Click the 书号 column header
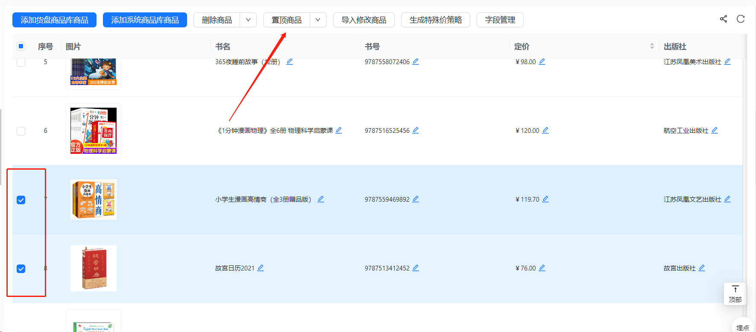This screenshot has width=756, height=332. pyautogui.click(x=372, y=46)
